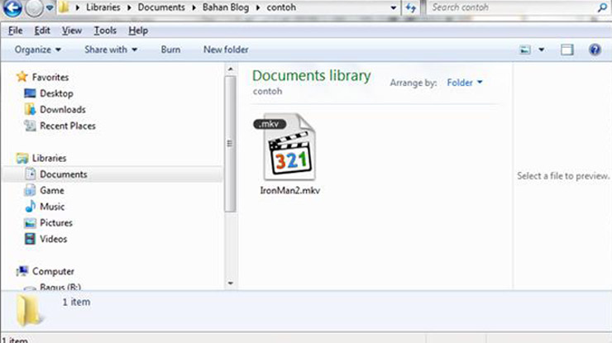
Task: Click navigation pane scrollbar down arrow
Action: tap(230, 283)
